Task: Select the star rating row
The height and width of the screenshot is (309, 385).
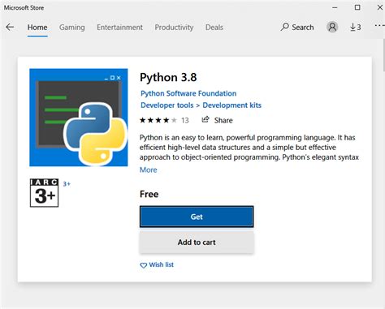Action: [158, 120]
